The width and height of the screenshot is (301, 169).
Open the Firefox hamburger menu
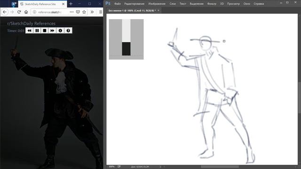tap(101, 12)
